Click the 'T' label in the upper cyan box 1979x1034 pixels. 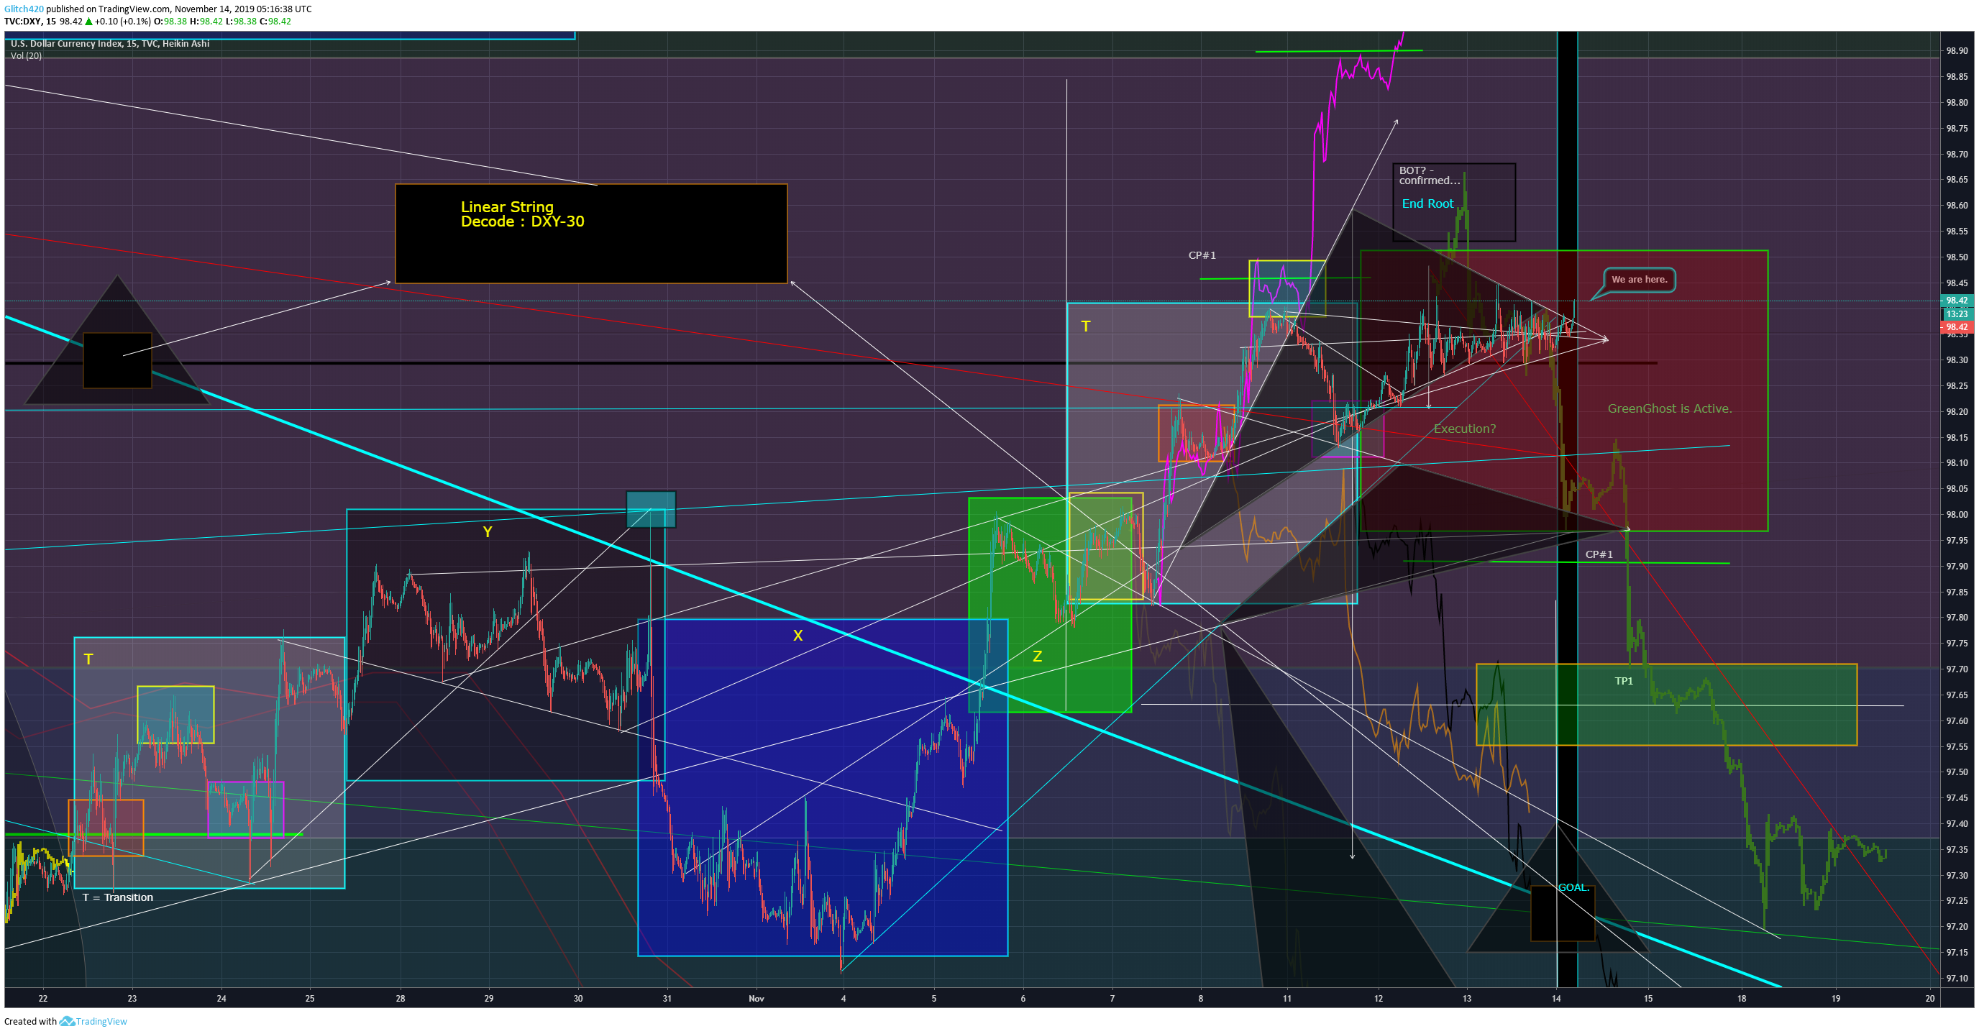(x=1086, y=326)
